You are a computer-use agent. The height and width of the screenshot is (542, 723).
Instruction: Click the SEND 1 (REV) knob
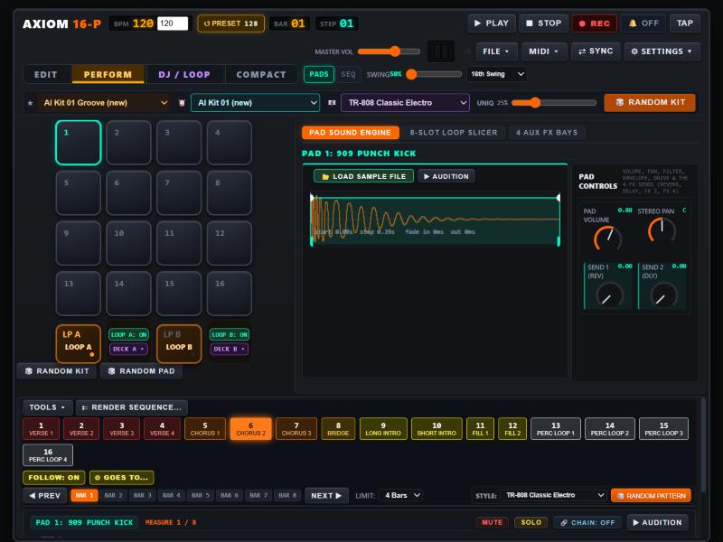click(x=609, y=296)
